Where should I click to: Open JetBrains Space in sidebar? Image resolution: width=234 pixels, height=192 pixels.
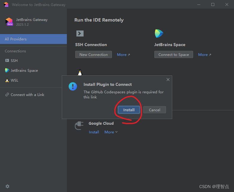point(33,71)
